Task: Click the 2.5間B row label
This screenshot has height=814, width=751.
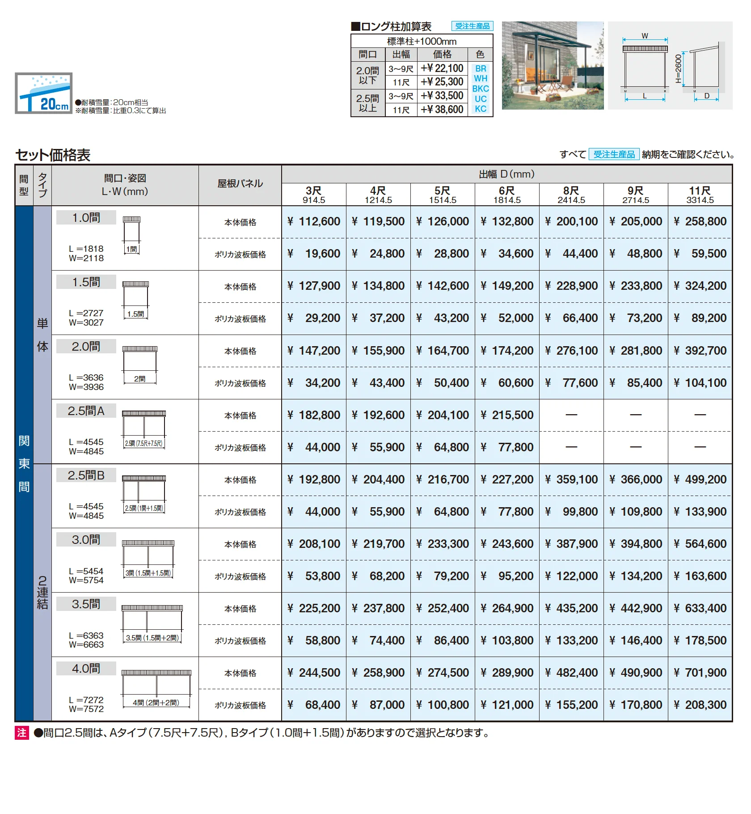Action: tap(86, 475)
